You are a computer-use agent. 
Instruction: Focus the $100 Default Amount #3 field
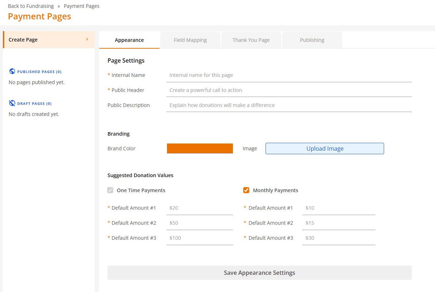click(199, 238)
